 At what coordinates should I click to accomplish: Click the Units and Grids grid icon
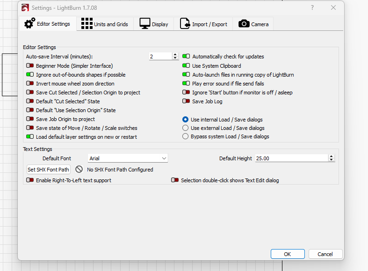(87, 24)
